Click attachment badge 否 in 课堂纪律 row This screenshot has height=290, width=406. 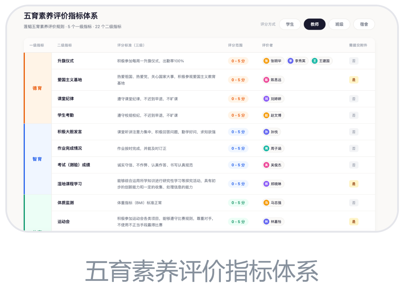click(354, 99)
